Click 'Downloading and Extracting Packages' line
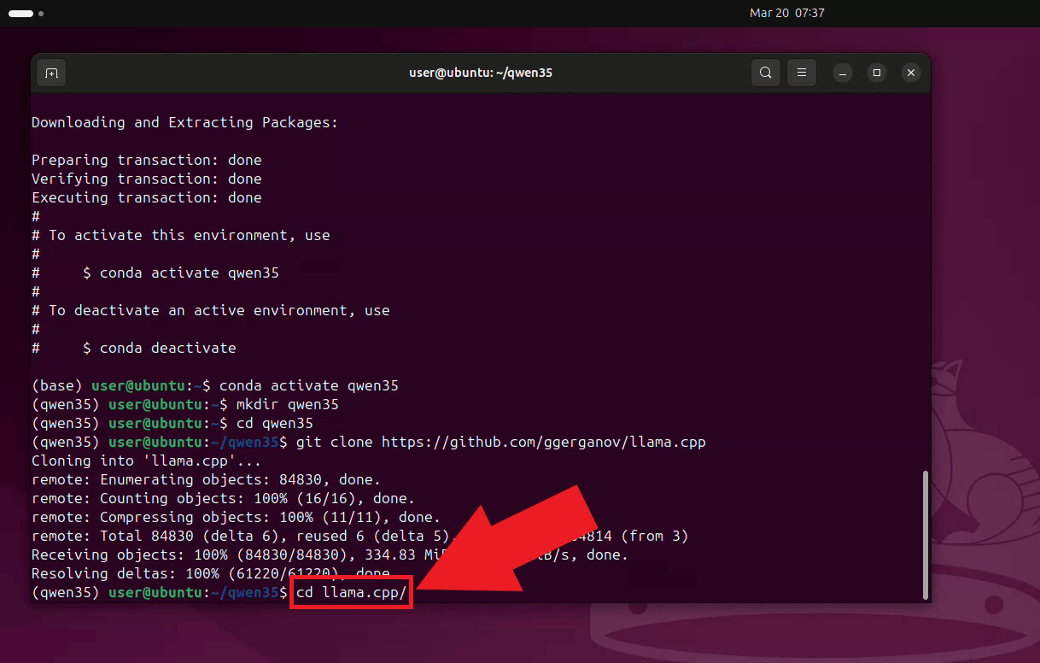This screenshot has width=1040, height=663. tap(184, 122)
